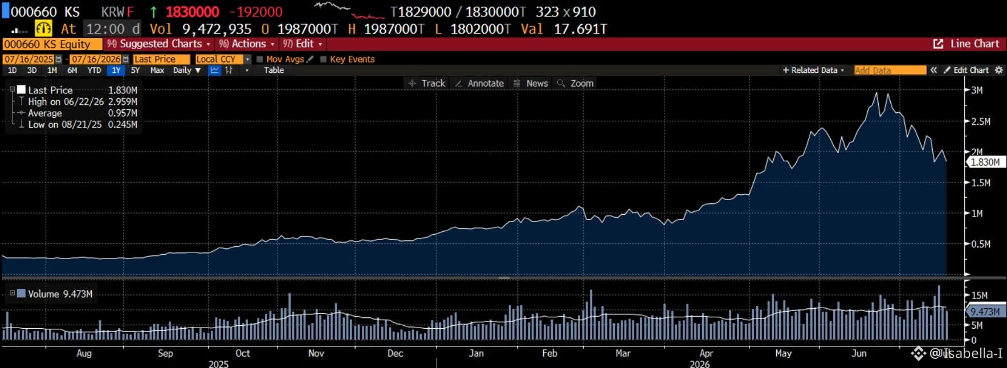Viewport: 1007px width, 368px height.
Task: Open the start date calendar picker
Action: click(59, 59)
